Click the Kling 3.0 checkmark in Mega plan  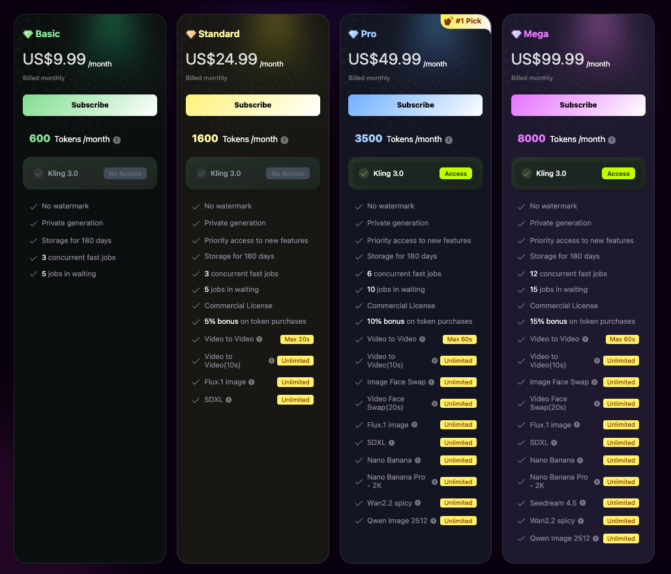[x=526, y=173]
